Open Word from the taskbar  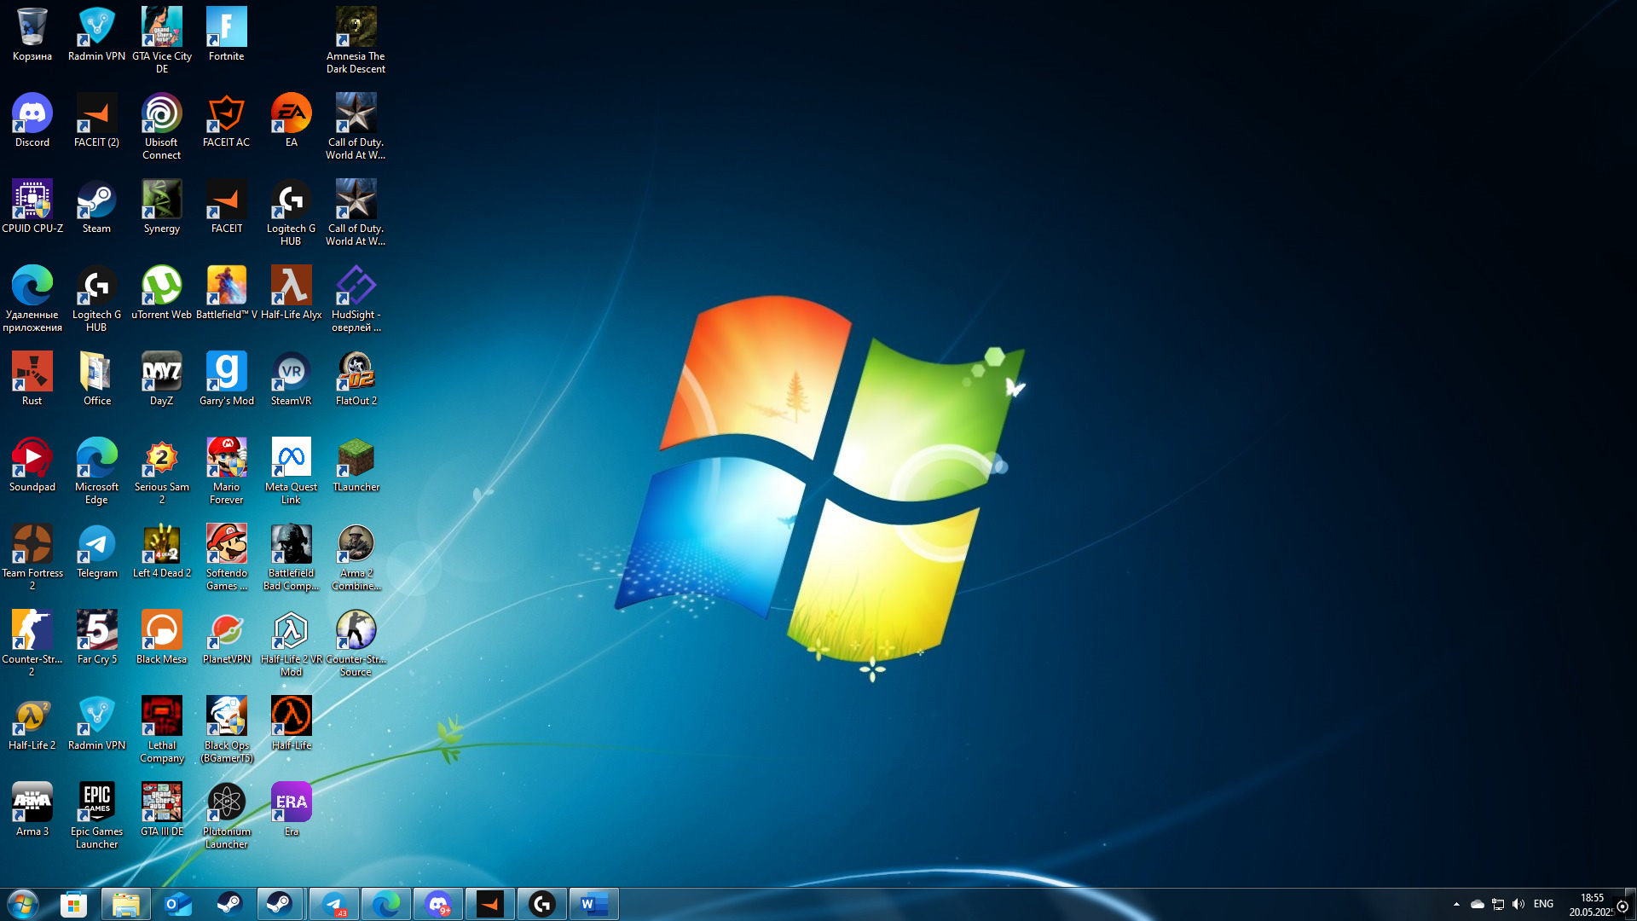(x=593, y=904)
